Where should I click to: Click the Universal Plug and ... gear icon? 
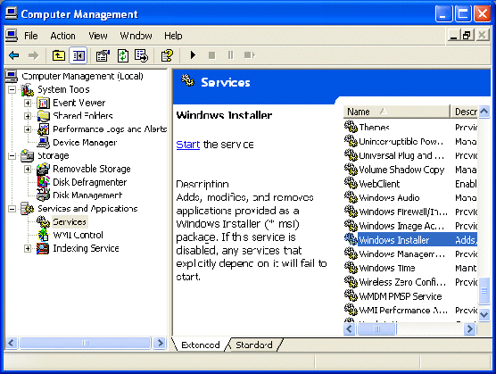351,155
